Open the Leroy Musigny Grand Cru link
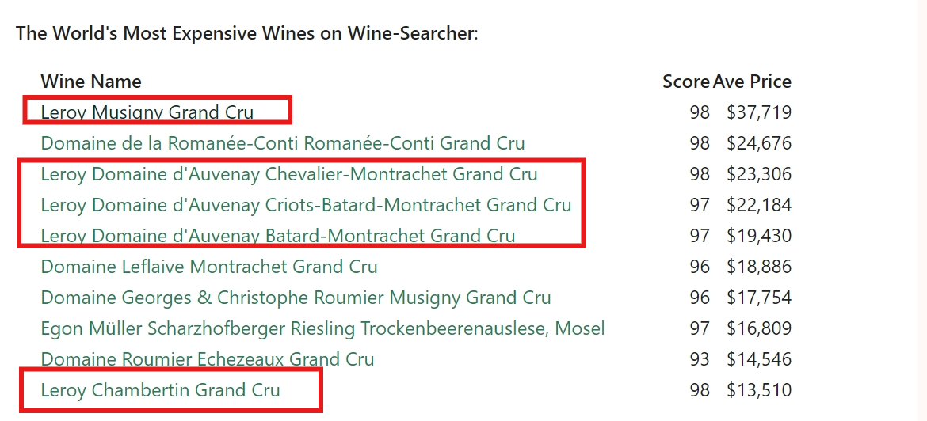The width and height of the screenshot is (927, 421). point(147,112)
